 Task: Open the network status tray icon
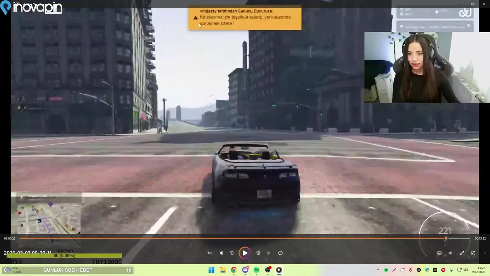point(460,270)
